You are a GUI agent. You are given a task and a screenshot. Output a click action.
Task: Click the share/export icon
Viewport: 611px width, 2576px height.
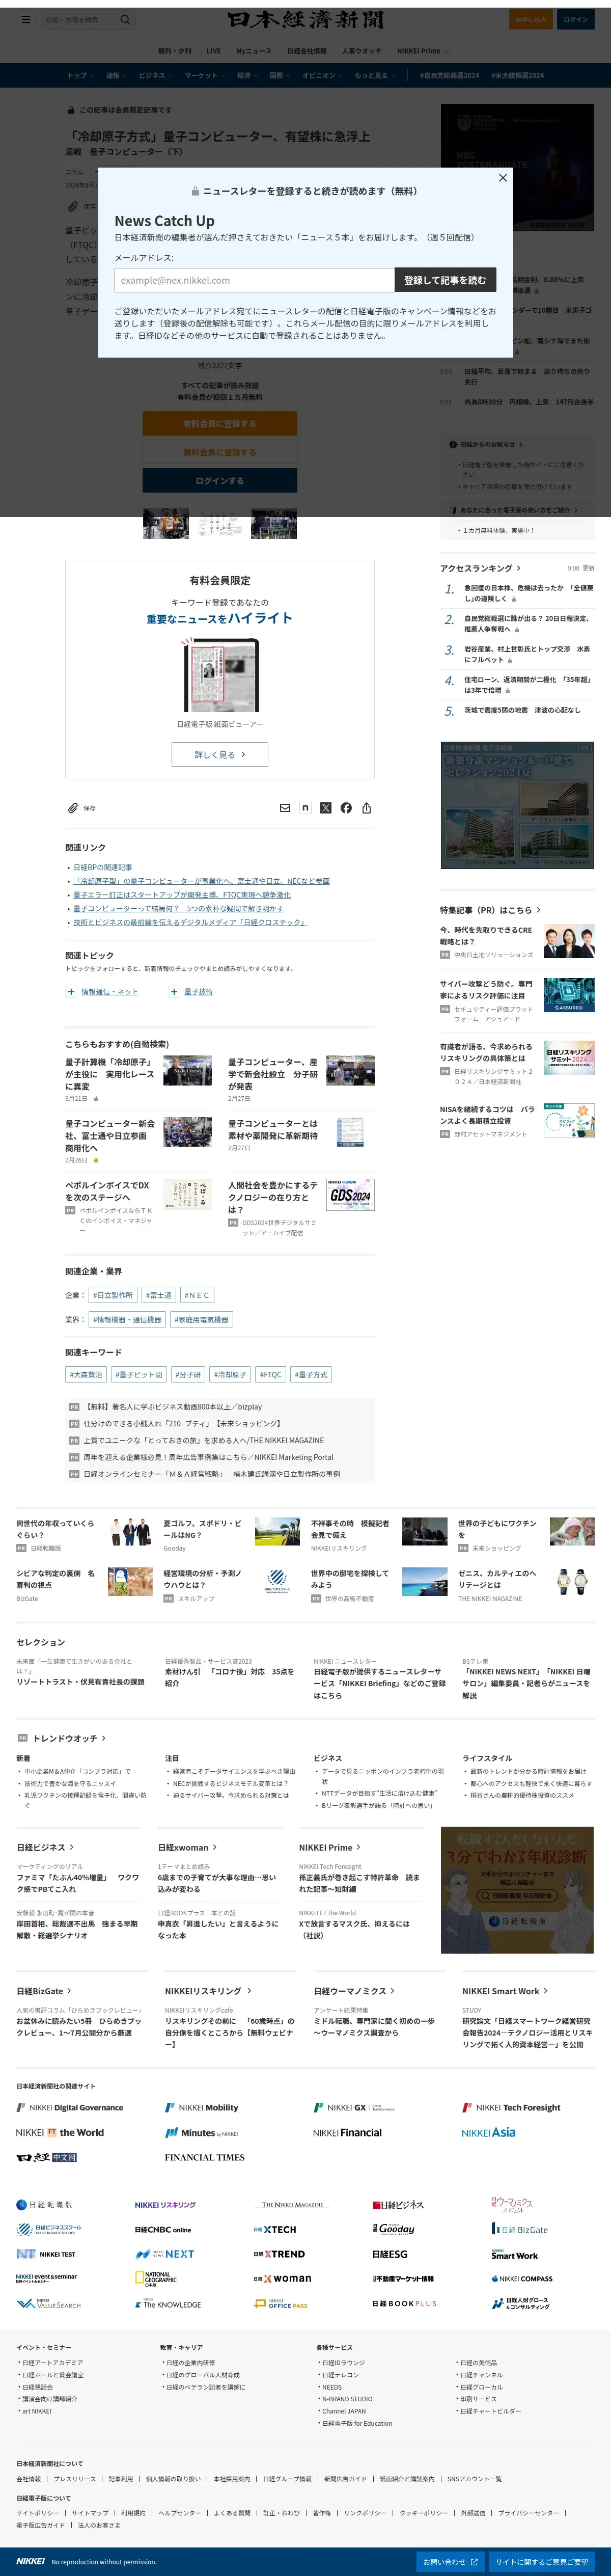coord(367,808)
